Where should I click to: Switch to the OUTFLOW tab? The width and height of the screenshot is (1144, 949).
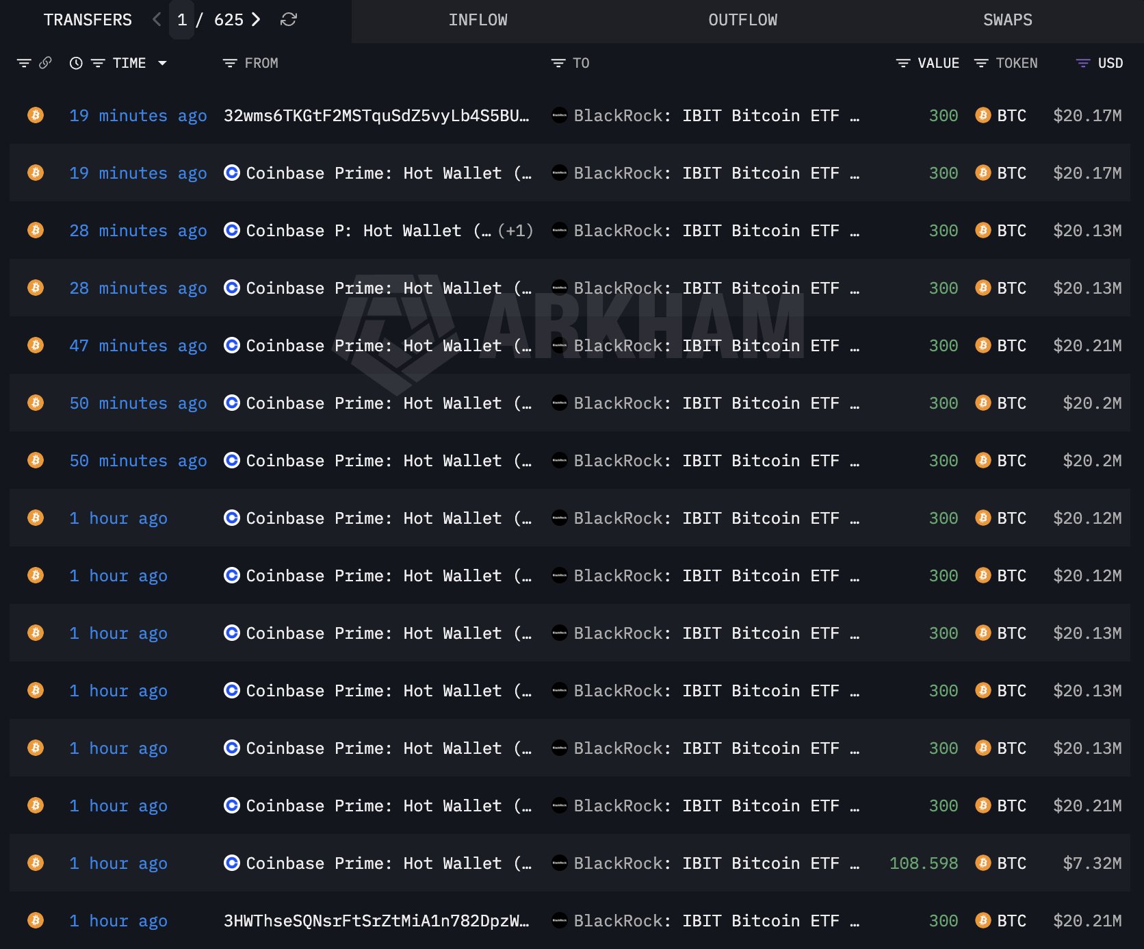coord(742,20)
